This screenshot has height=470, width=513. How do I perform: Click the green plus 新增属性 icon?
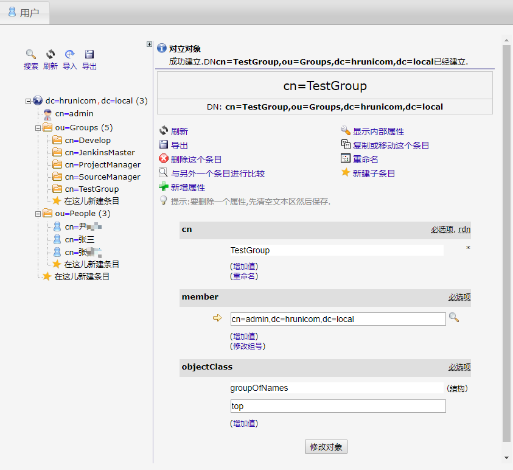tap(163, 188)
